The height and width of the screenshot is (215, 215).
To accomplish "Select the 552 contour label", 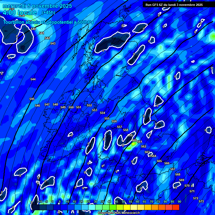I will click(89, 105).
